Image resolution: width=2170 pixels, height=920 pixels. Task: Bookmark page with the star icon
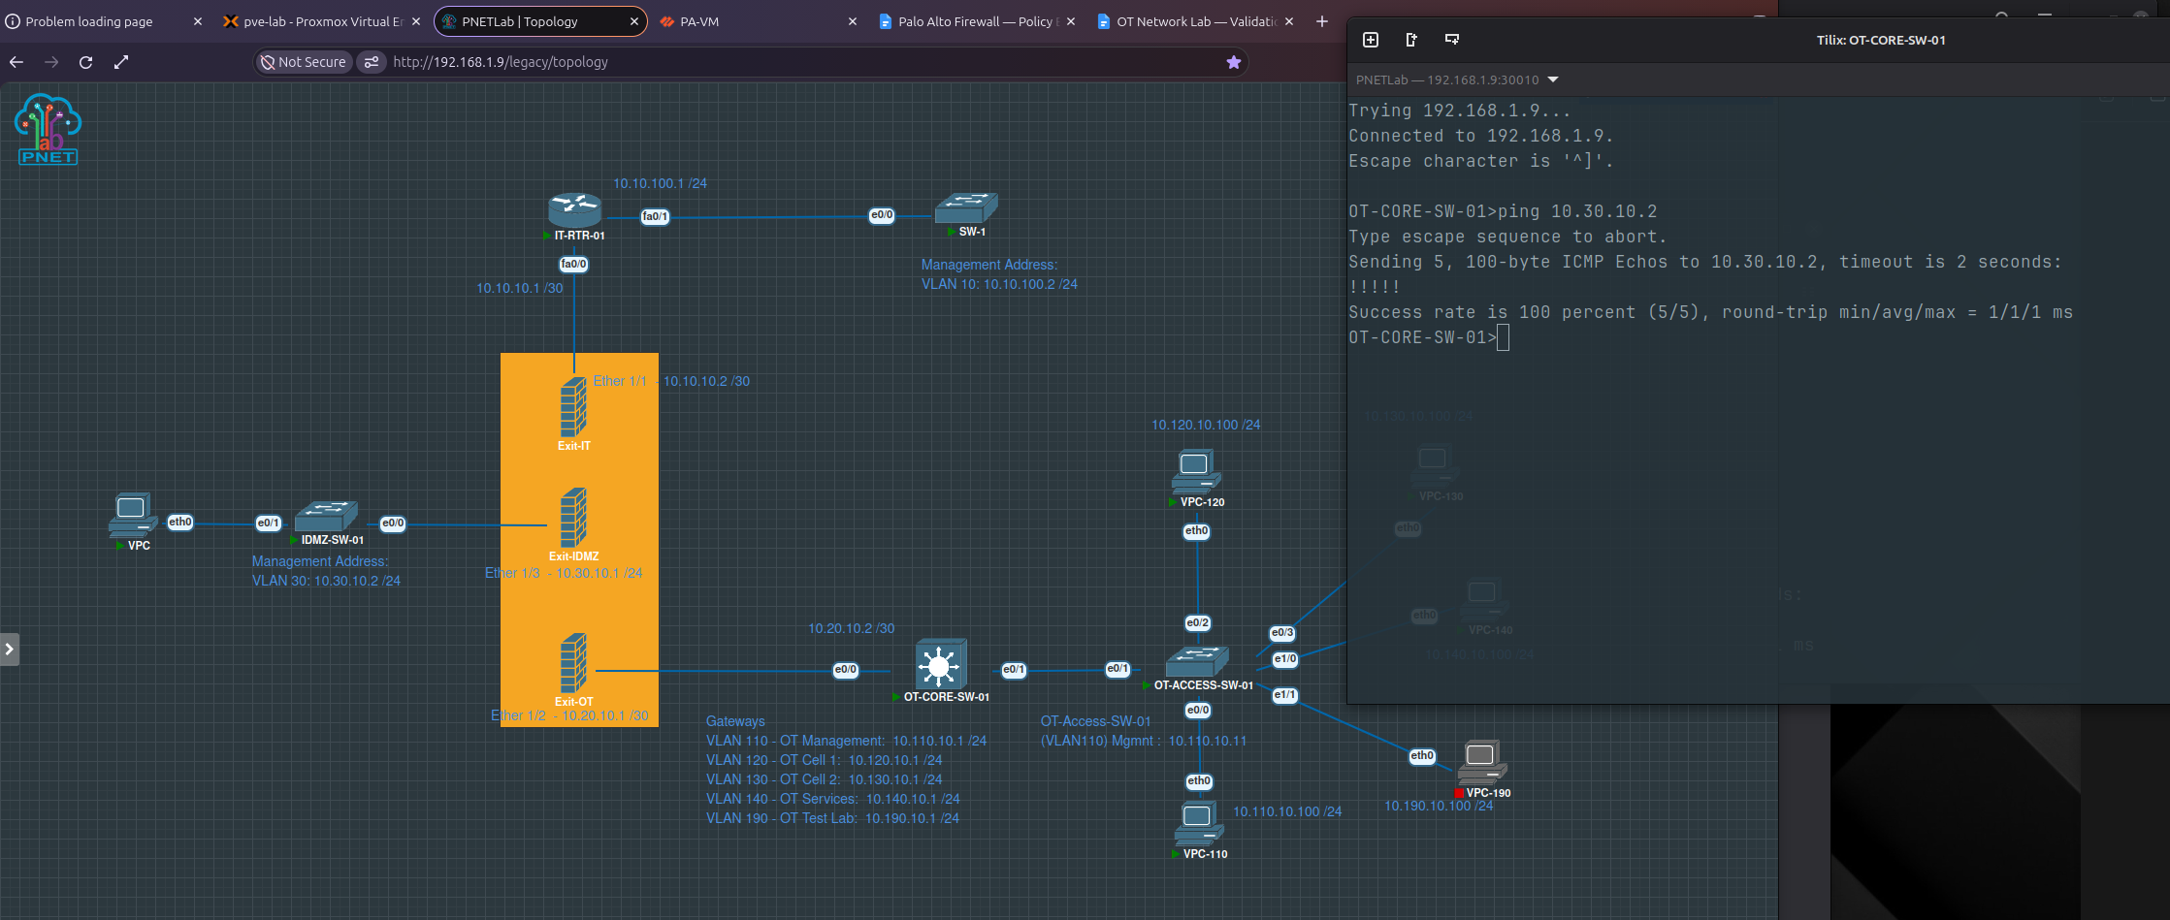tap(1233, 62)
